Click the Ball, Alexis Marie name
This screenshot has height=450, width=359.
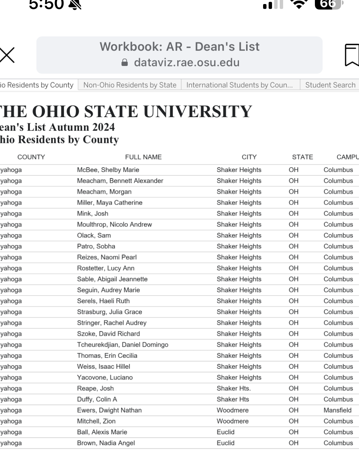[102, 432]
